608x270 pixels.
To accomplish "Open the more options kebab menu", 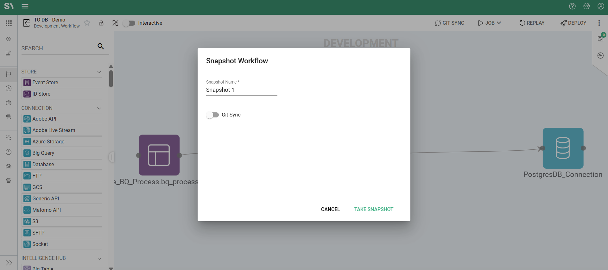I will [599, 23].
